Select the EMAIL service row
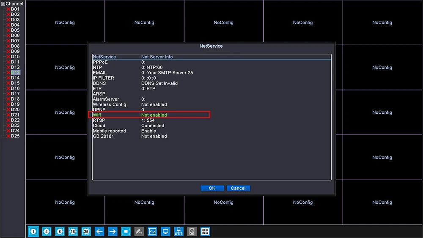Image resolution: width=423 pixels, height=238 pixels. point(212,73)
